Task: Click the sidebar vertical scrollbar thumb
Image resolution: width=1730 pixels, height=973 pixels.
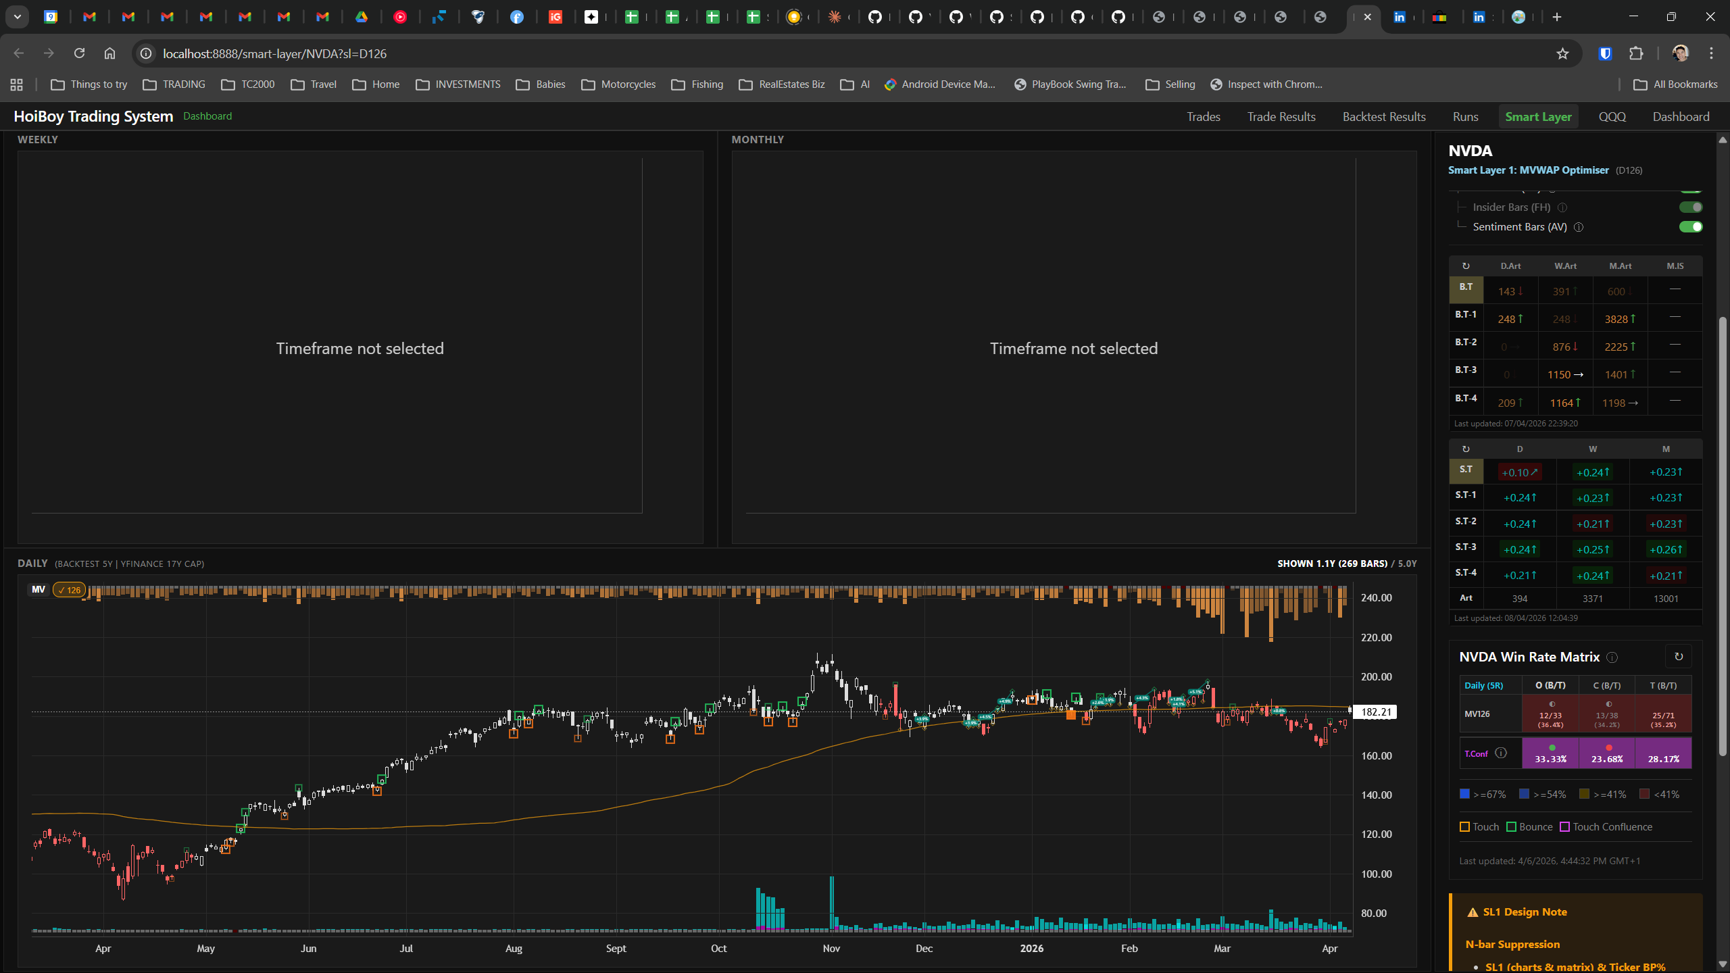Action: 1723,536
